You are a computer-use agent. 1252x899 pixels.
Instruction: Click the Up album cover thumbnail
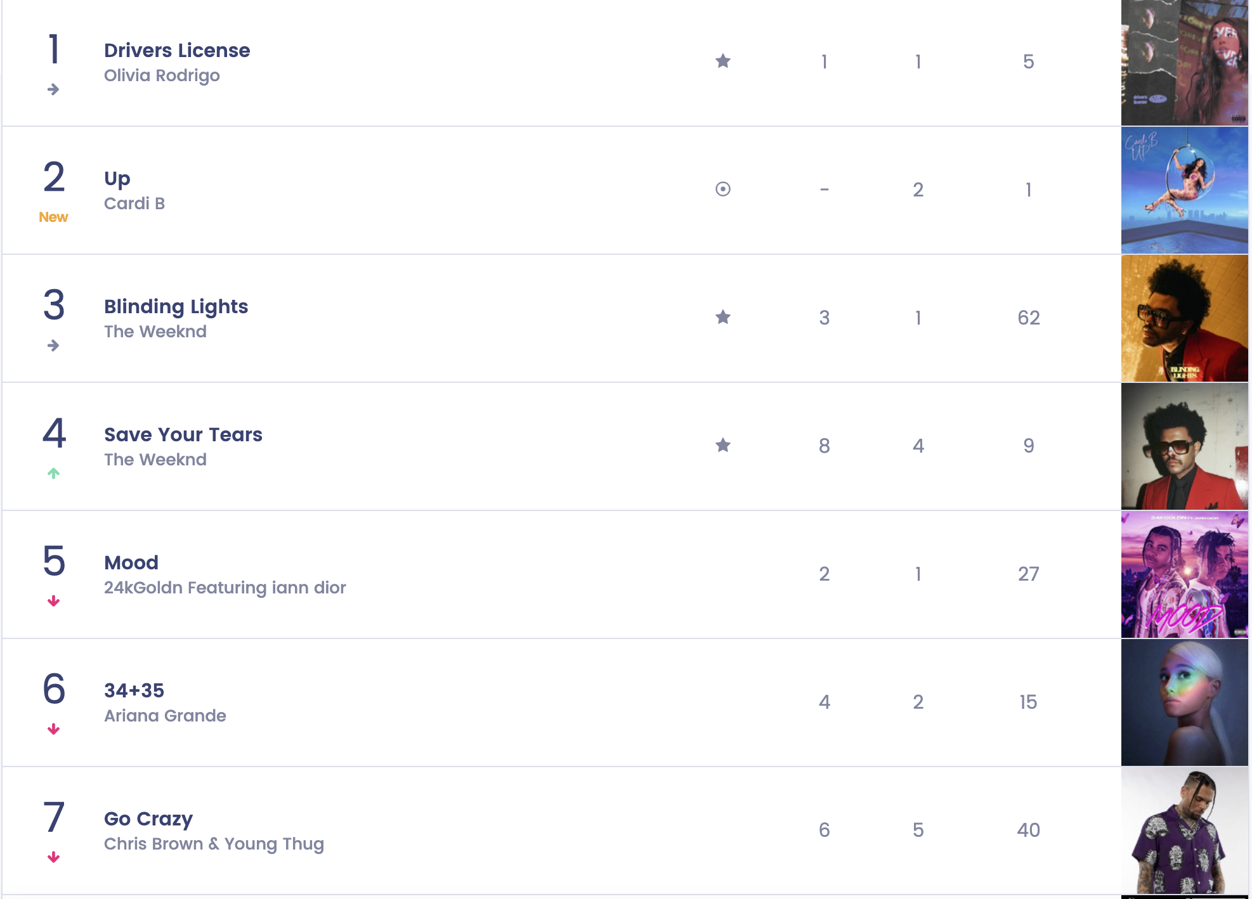coord(1185,190)
